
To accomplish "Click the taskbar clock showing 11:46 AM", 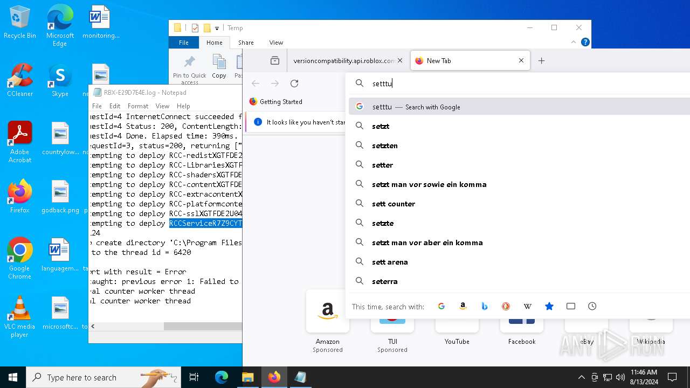I will [x=644, y=377].
